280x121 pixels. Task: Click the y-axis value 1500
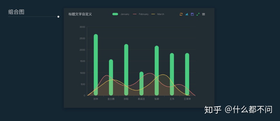[82, 61]
